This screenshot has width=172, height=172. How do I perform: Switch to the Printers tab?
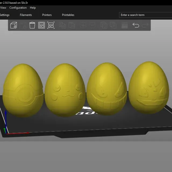[x=47, y=15]
